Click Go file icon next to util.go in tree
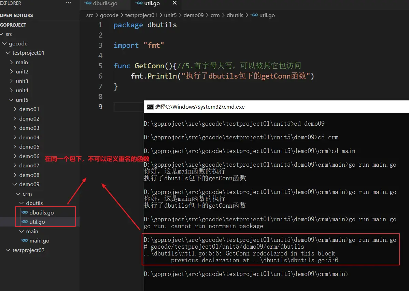409x291 pixels. click(x=25, y=222)
